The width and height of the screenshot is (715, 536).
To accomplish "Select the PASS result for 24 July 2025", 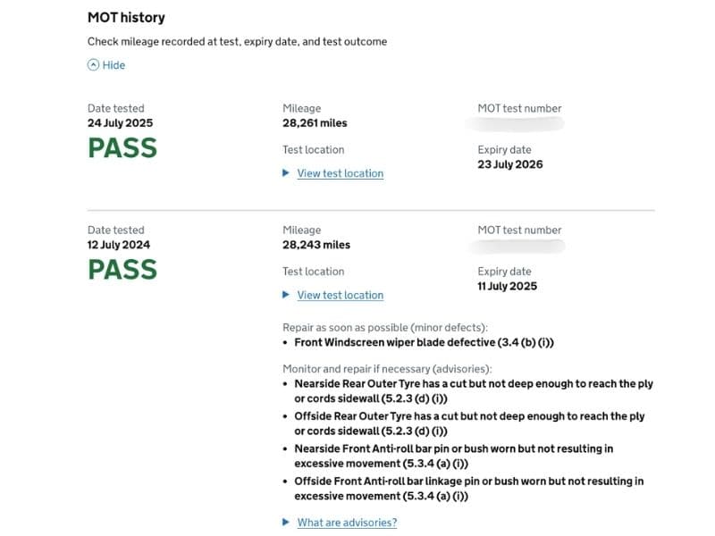I will pyautogui.click(x=122, y=148).
